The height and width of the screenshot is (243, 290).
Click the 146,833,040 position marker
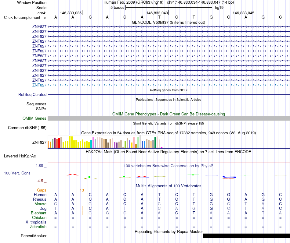click(x=157, y=13)
